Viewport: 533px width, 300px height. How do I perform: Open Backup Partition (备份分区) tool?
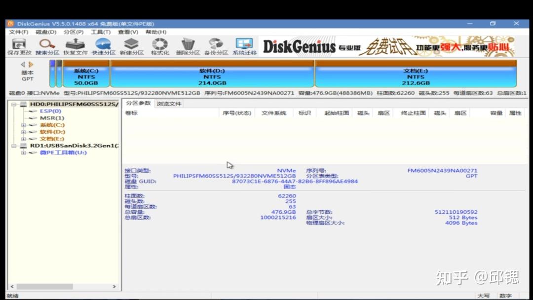click(216, 47)
